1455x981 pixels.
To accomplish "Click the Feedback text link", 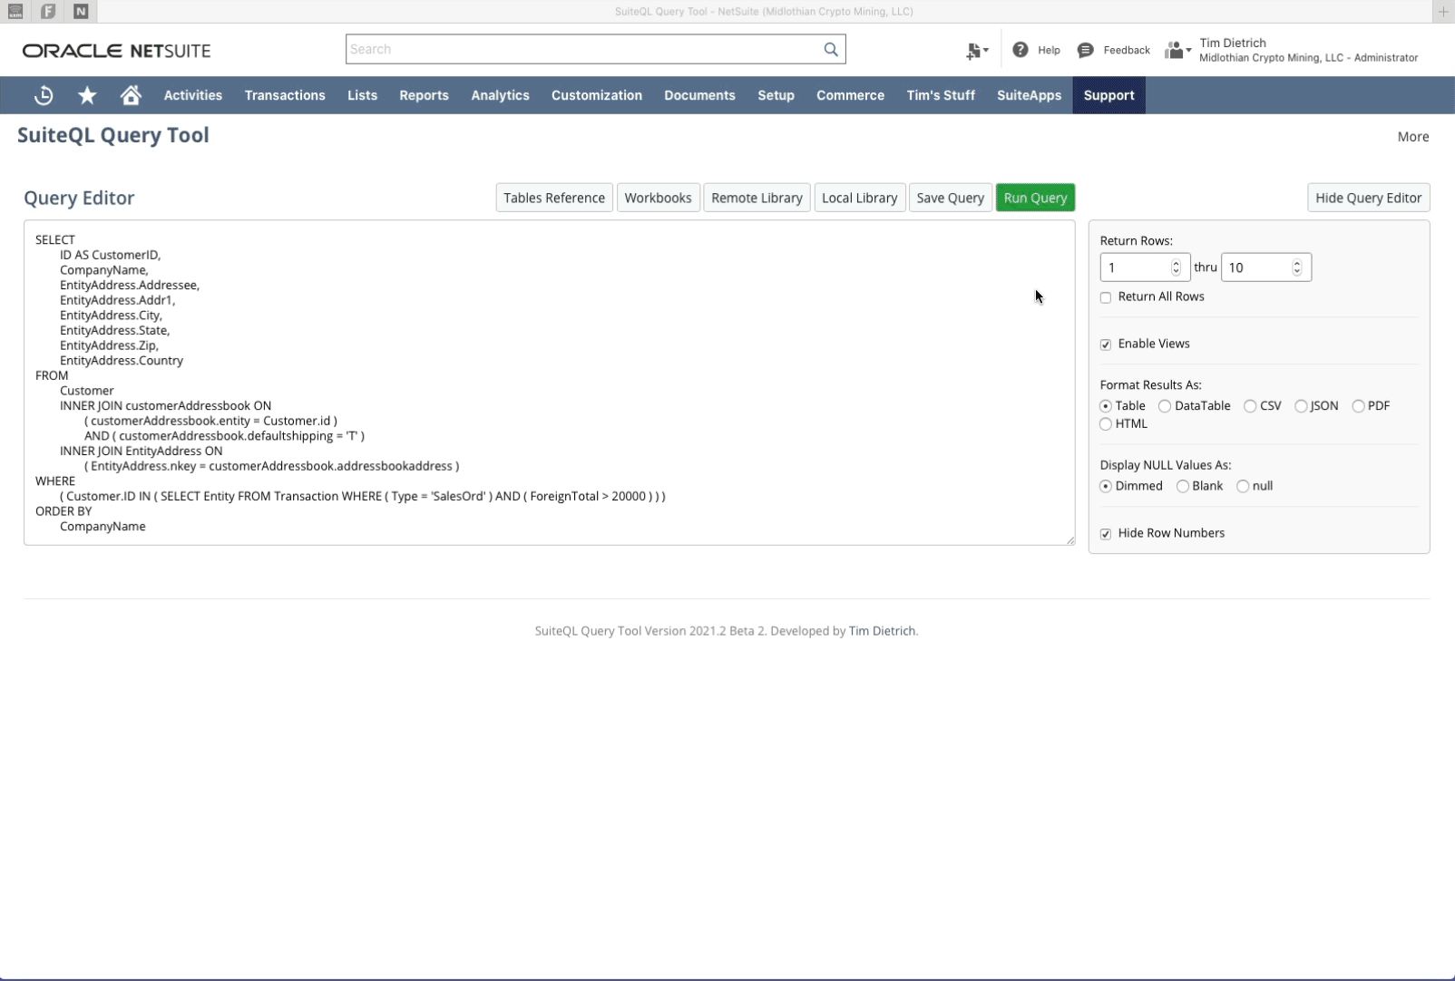I will (x=1127, y=50).
